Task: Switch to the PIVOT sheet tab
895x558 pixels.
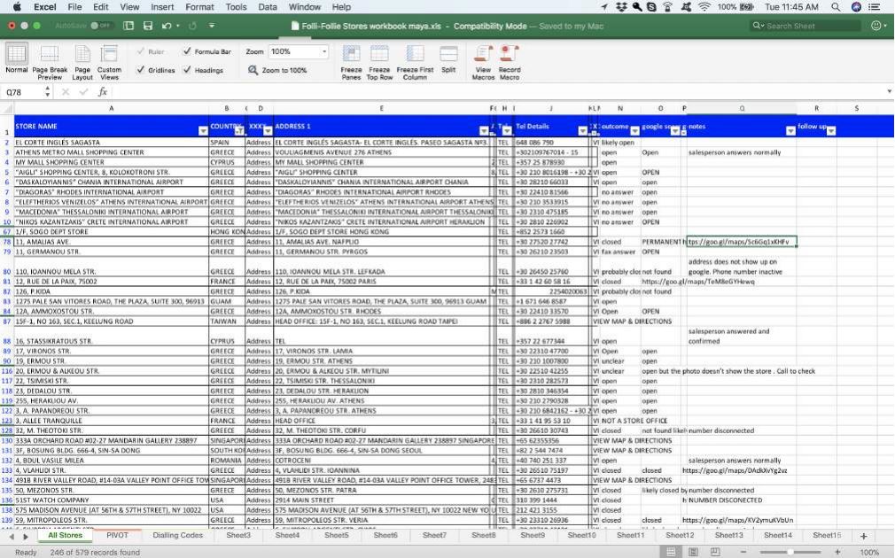Action: tap(118, 535)
